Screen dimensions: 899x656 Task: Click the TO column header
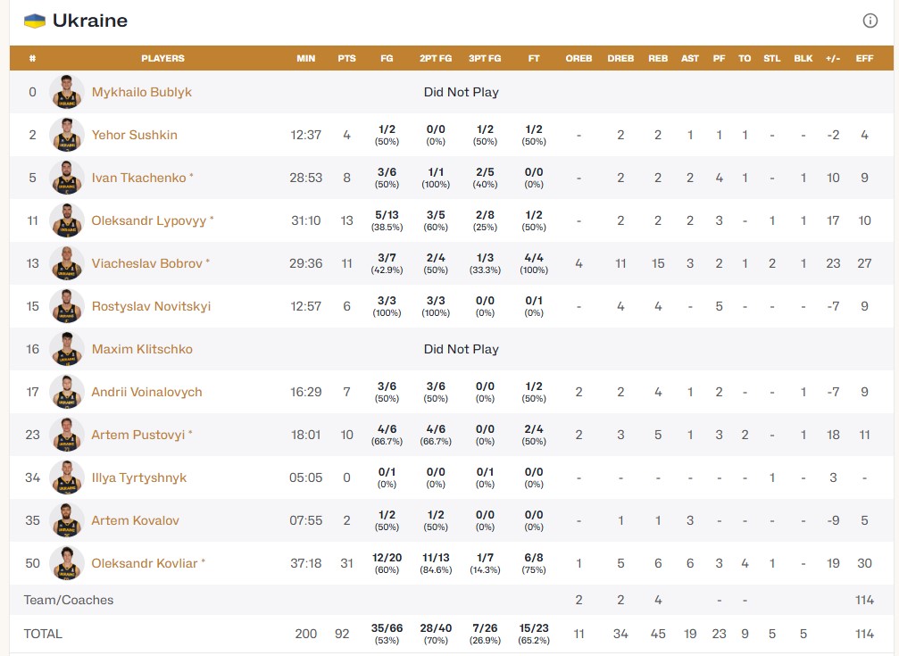point(745,59)
